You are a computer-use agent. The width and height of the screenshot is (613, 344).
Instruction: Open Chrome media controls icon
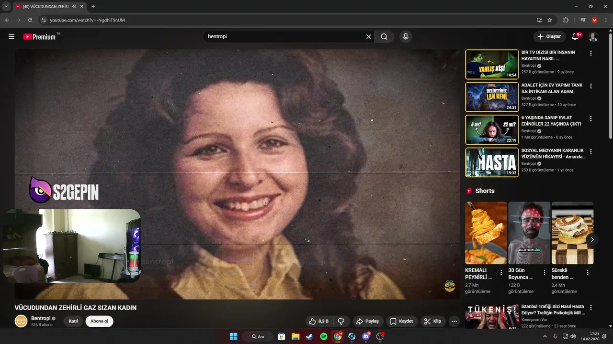[583, 20]
